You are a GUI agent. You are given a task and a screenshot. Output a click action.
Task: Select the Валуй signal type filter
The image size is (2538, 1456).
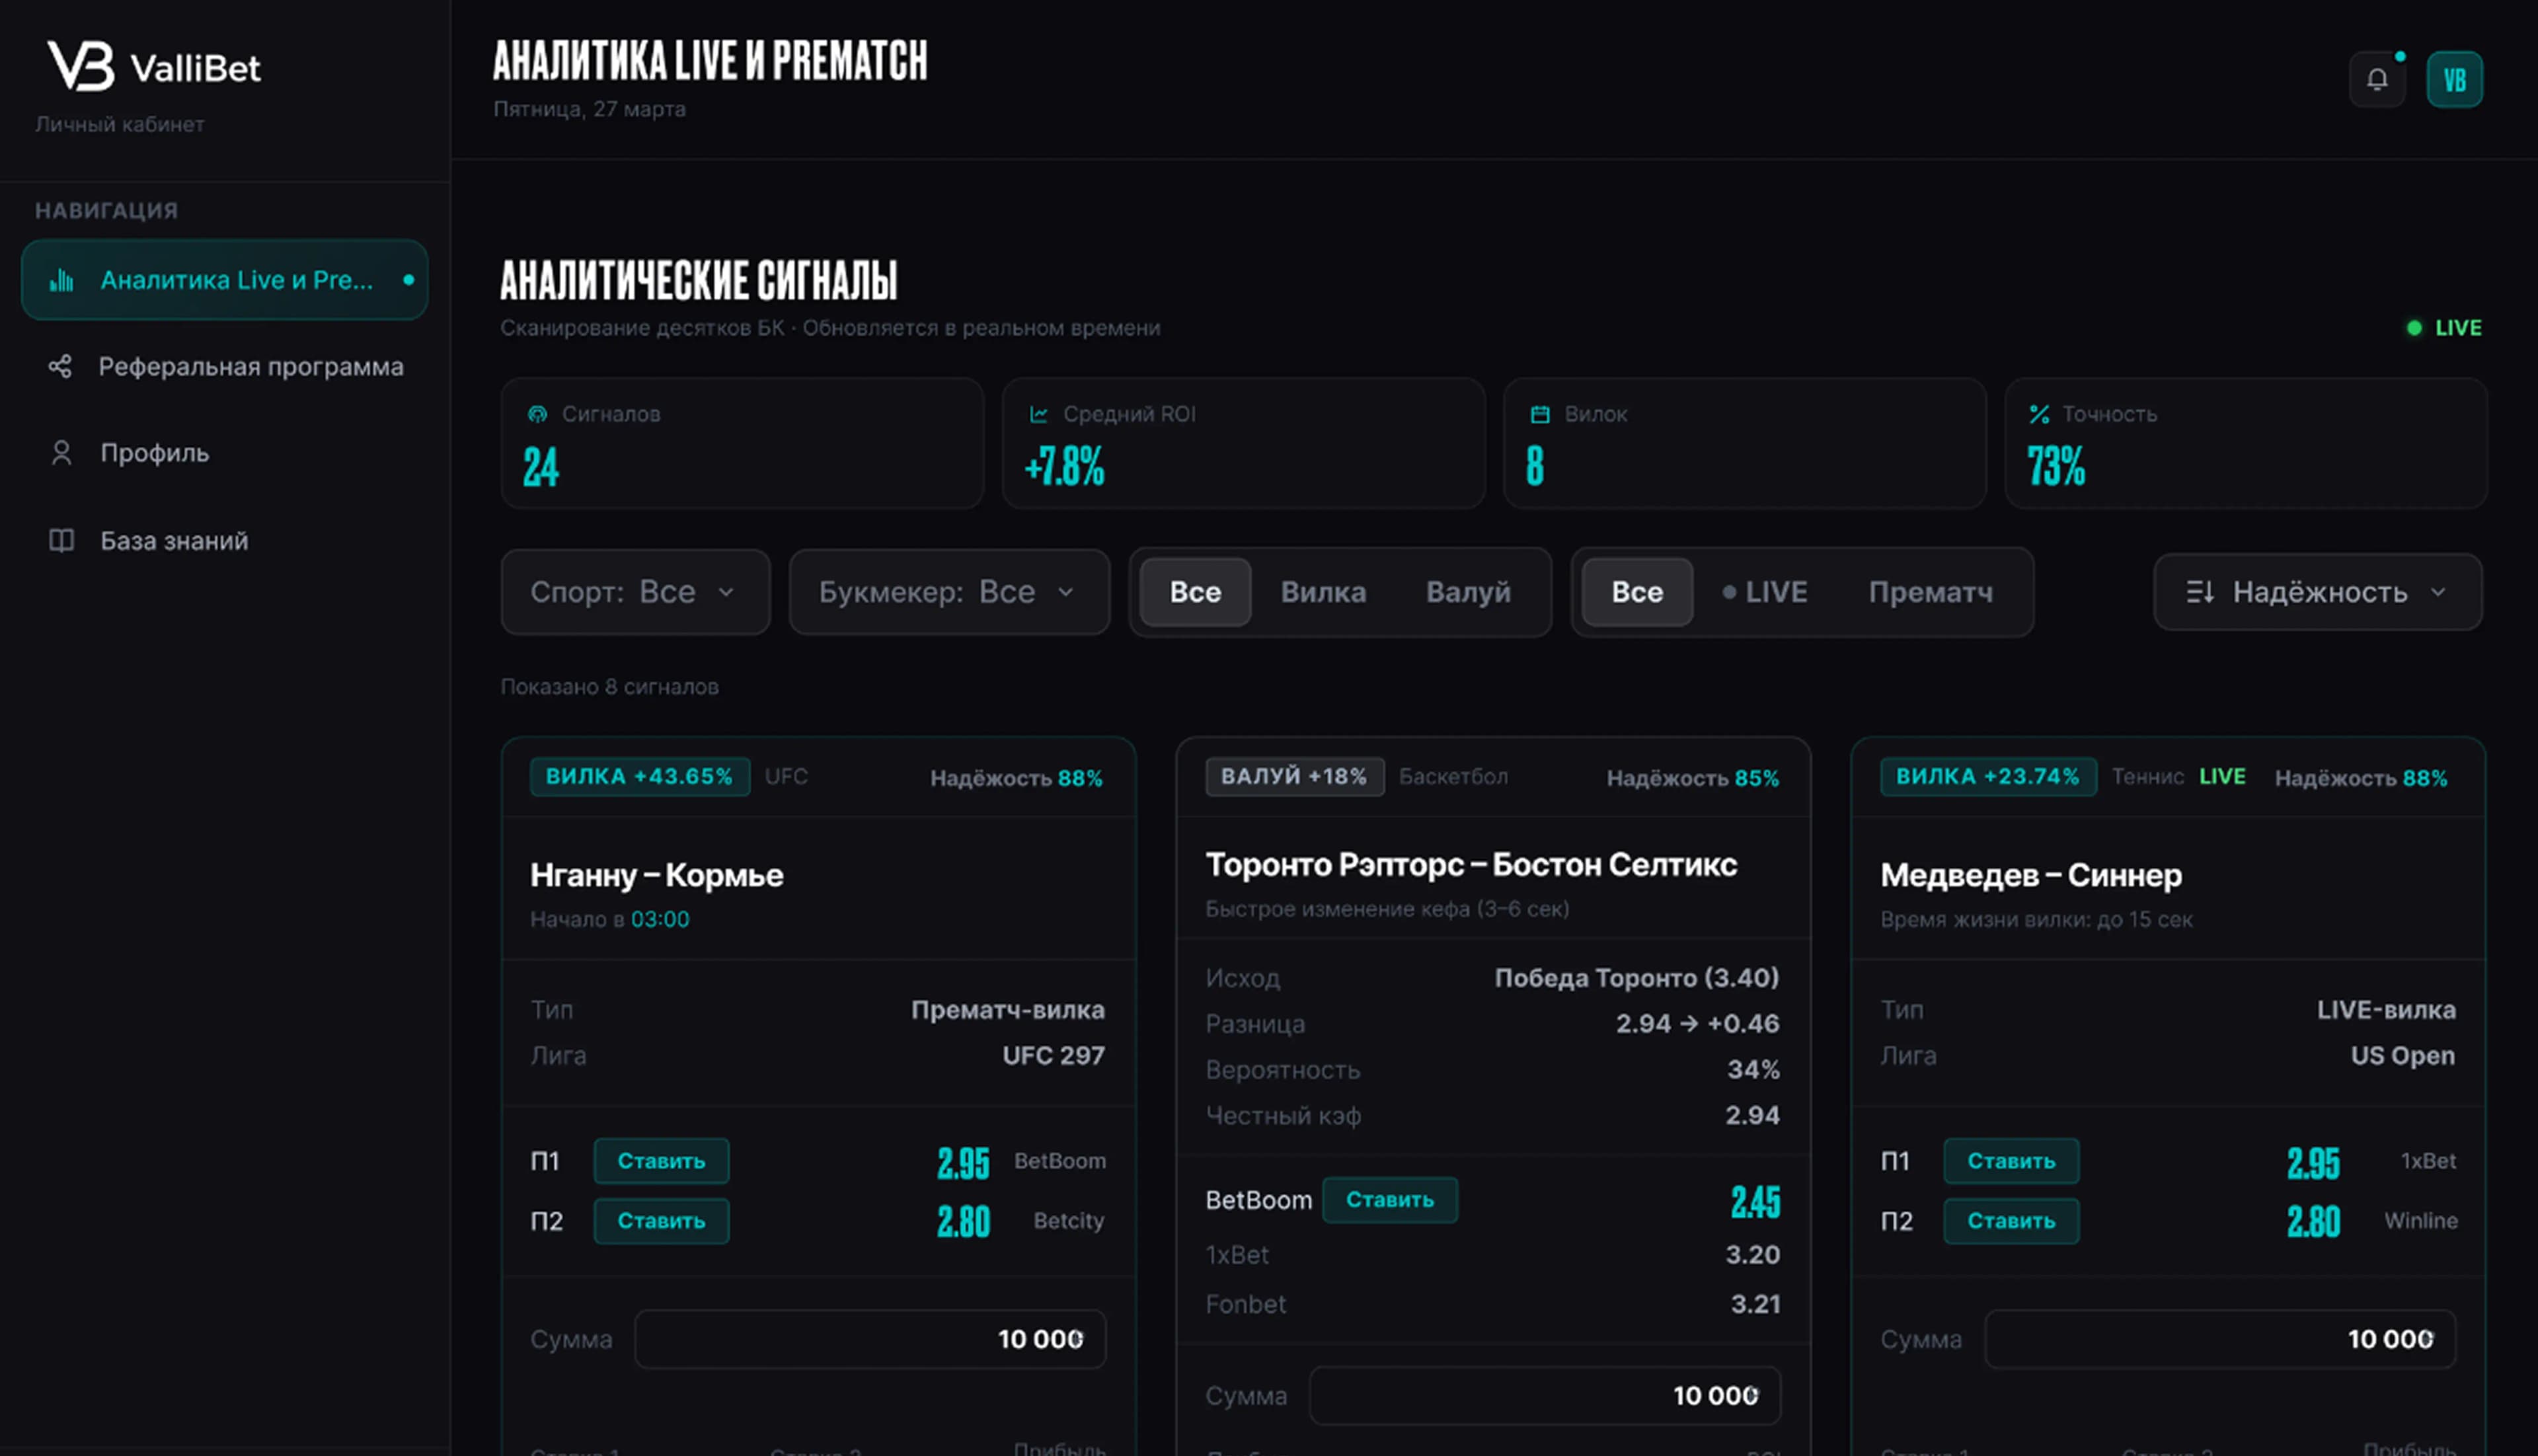pyautogui.click(x=1468, y=592)
